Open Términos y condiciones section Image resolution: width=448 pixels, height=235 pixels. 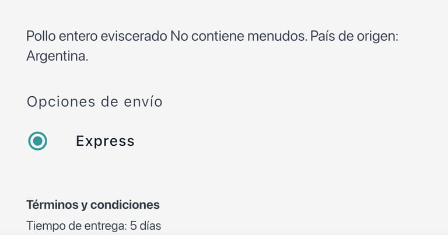tap(93, 205)
